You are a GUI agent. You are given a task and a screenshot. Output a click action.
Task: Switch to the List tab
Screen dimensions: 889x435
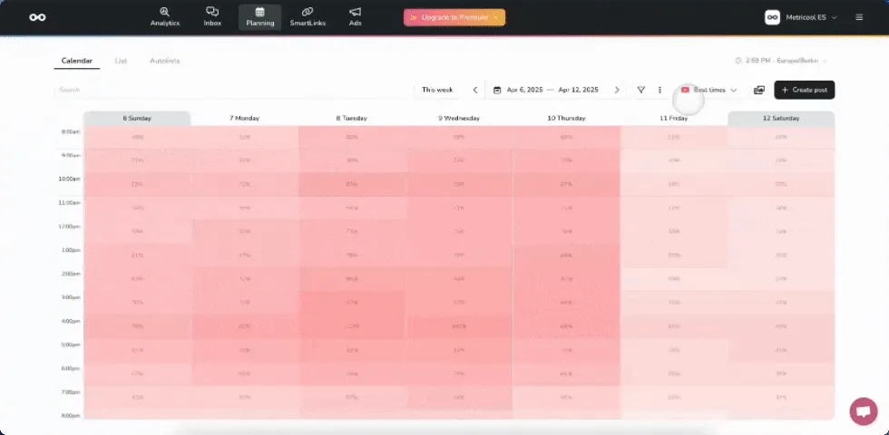[x=121, y=61]
